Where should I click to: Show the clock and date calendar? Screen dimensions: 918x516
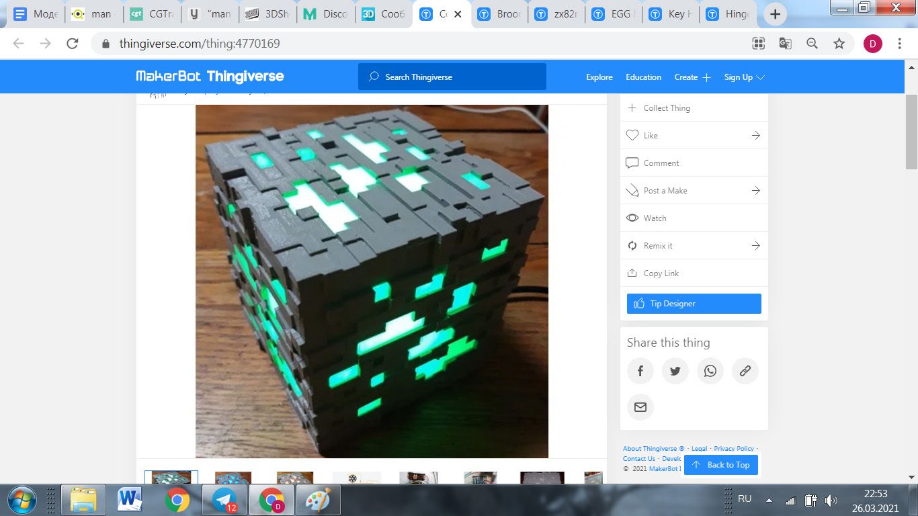(x=876, y=501)
